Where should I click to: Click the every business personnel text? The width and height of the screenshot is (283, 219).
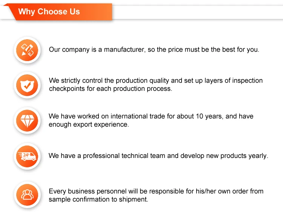(x=156, y=191)
